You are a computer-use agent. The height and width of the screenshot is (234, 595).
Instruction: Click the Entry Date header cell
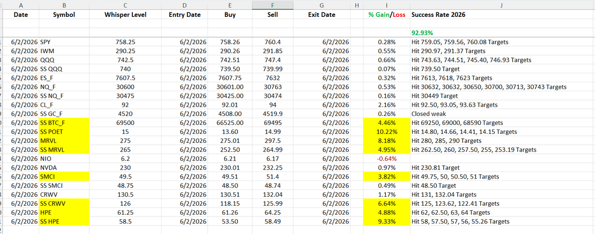[x=184, y=15]
